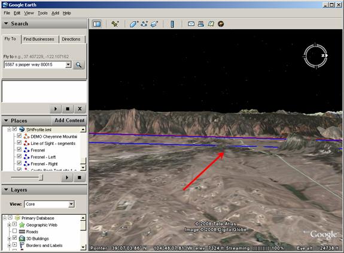Click the Places list scroll-down arrow
The height and width of the screenshot is (253, 344).
coord(83,168)
